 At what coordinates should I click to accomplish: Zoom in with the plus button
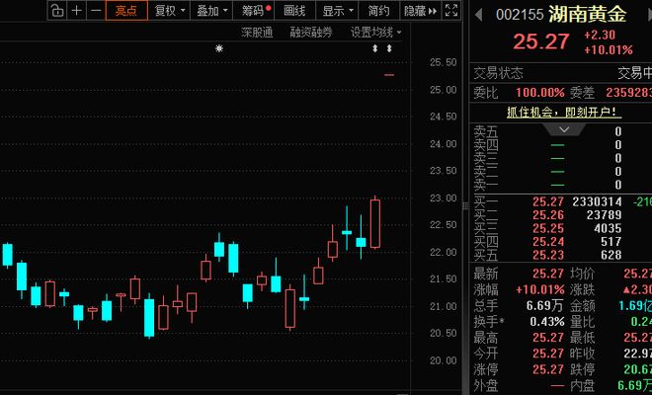[76, 11]
